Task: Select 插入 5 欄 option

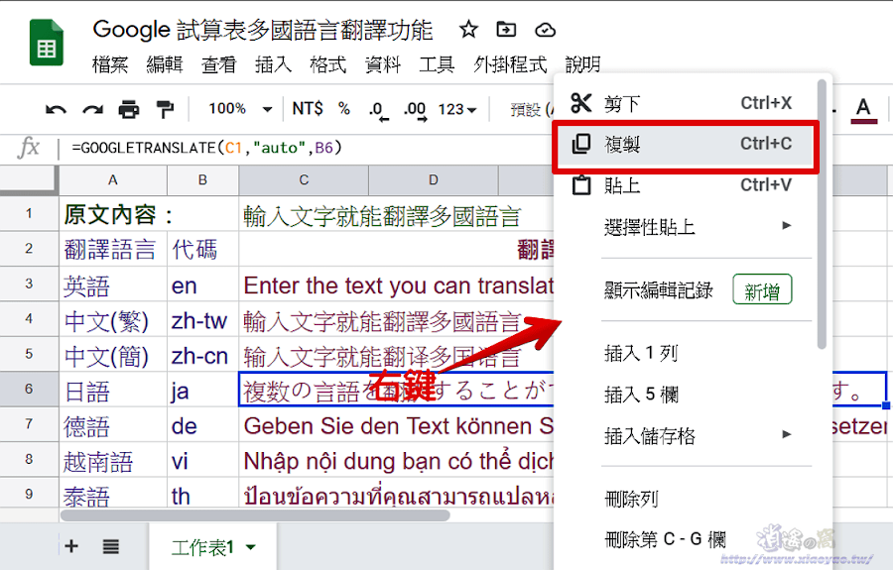Action: pyautogui.click(x=641, y=395)
